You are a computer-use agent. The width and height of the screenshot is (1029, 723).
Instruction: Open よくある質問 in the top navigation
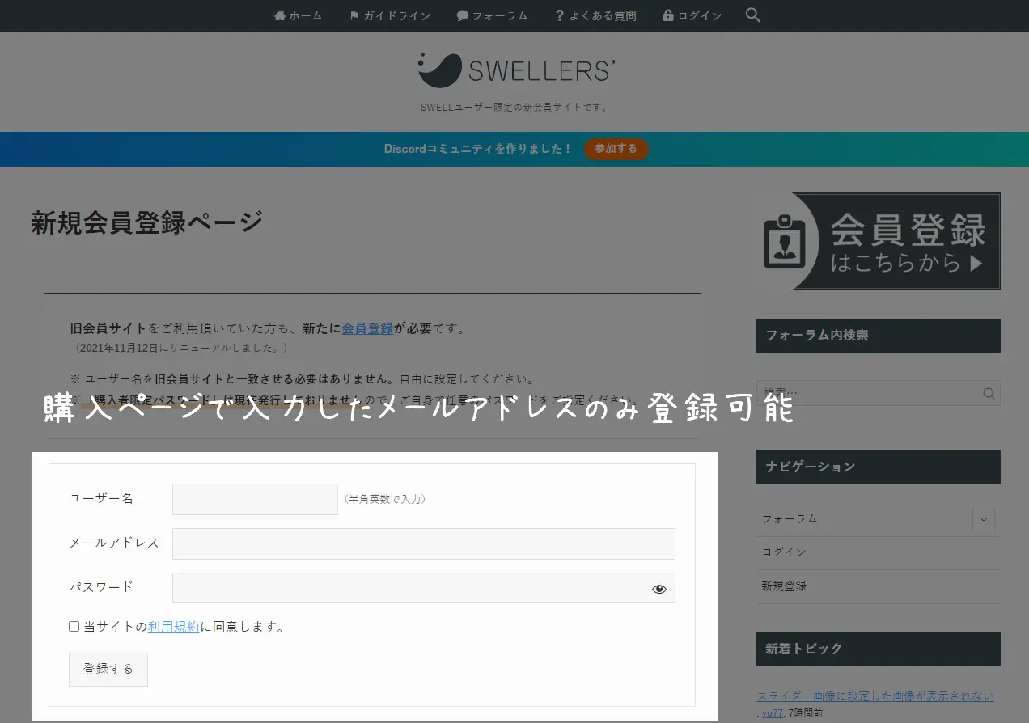[x=595, y=15]
